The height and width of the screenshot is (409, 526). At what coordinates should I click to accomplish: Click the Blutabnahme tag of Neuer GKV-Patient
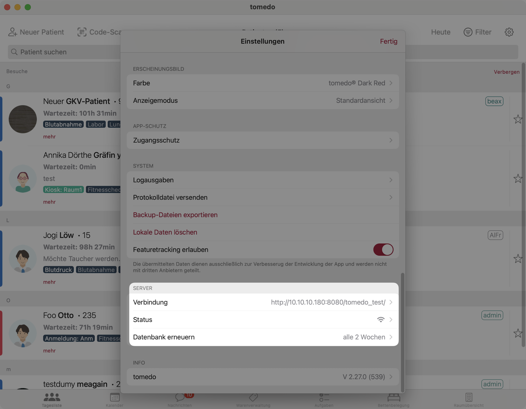pyautogui.click(x=63, y=124)
